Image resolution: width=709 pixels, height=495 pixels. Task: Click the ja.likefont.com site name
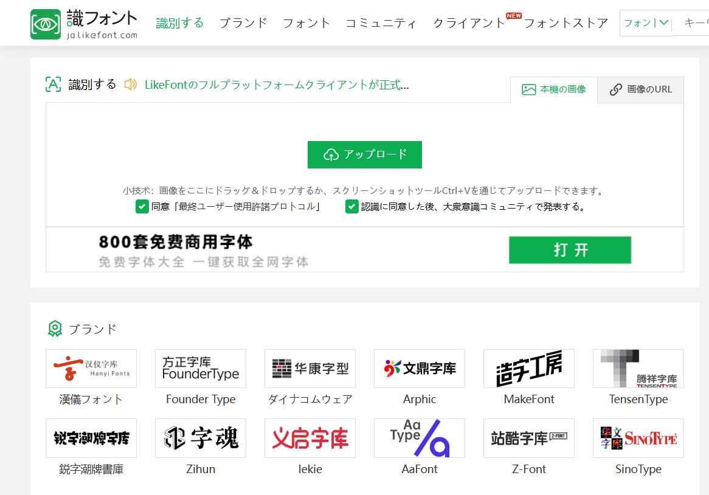coord(102,35)
